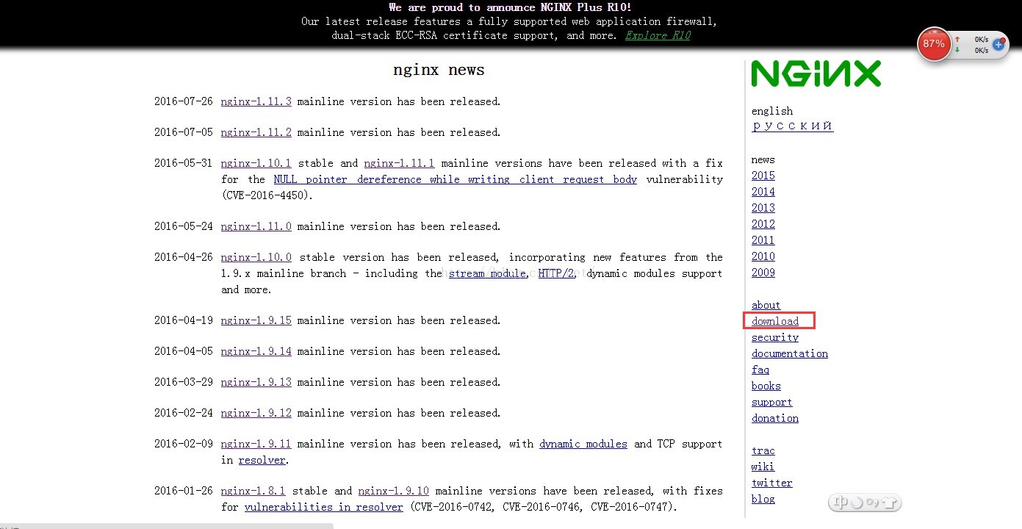Image resolution: width=1022 pixels, height=529 pixels.
Task: Open nginx-1.11.0 release link
Action: [256, 226]
